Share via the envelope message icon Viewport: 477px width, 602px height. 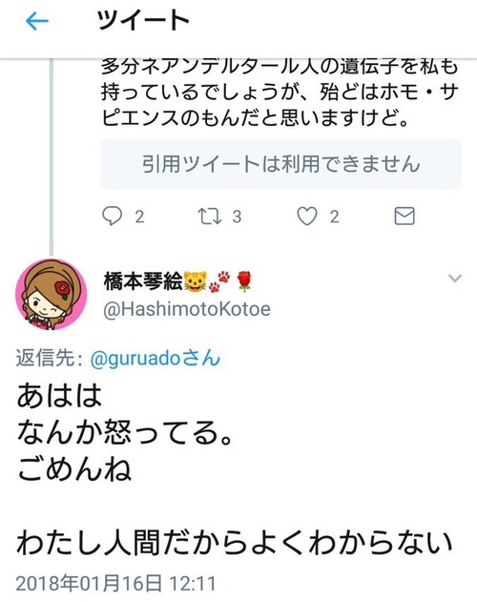(x=404, y=216)
